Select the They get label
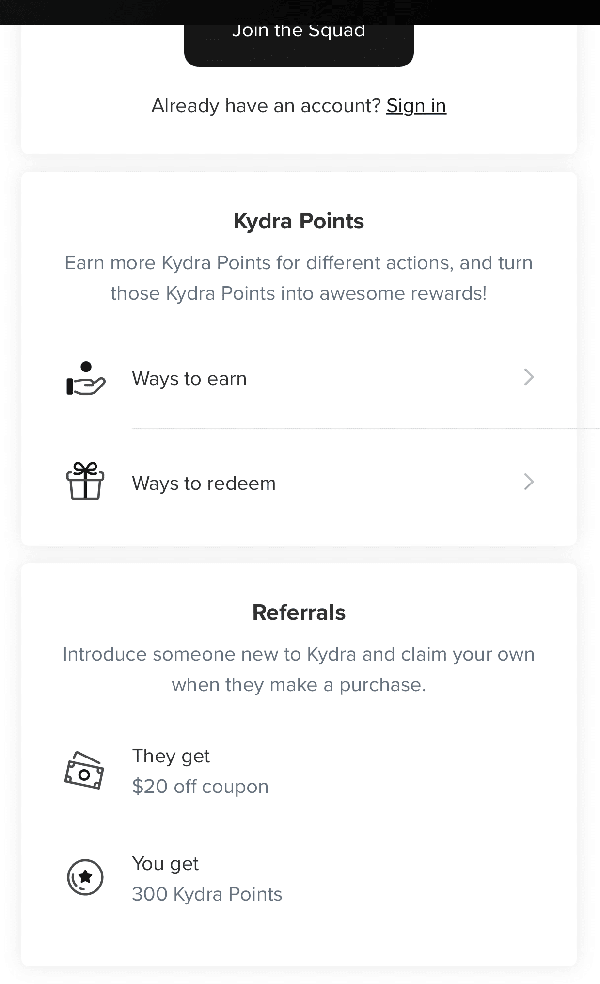600x984 pixels. tap(171, 756)
